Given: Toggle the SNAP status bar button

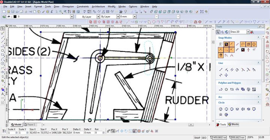Looking at the screenshot, I should point(197,138).
